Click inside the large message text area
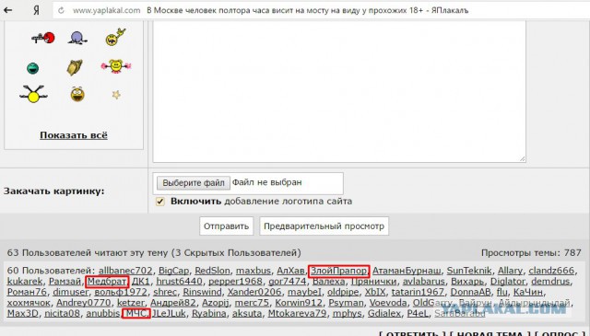The height and width of the screenshot is (336, 590). [339, 92]
